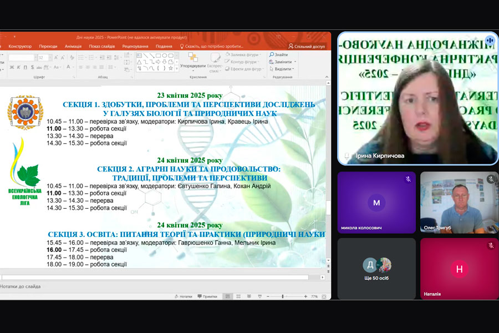Expand the Виділити selection dropdown

(294, 69)
